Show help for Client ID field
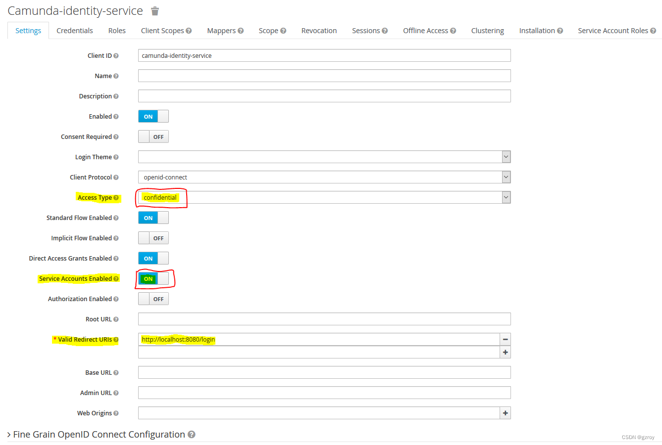662x445 pixels. coord(116,56)
